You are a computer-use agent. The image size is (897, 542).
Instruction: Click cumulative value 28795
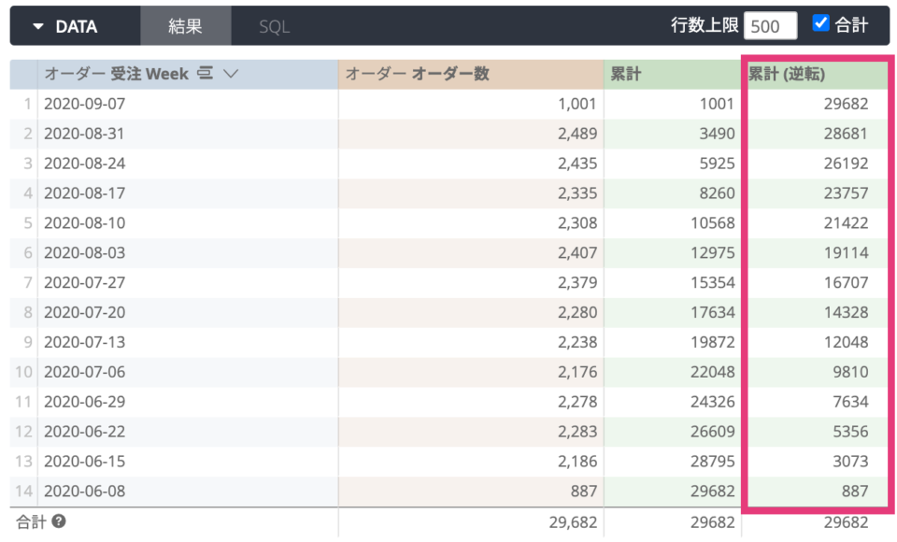point(713,461)
